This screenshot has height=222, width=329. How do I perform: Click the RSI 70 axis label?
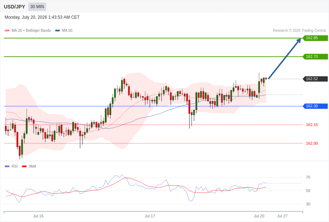[308, 177]
